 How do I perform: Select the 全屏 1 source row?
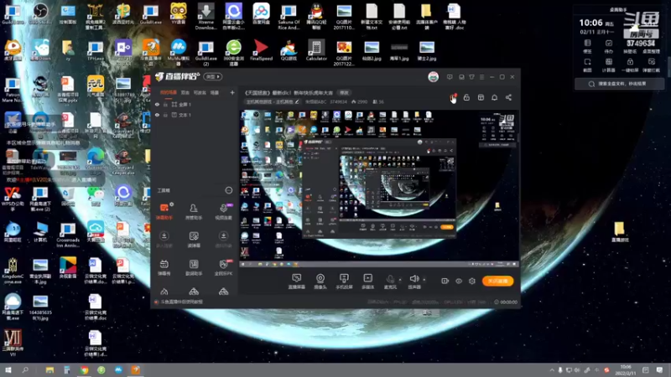[195, 104]
